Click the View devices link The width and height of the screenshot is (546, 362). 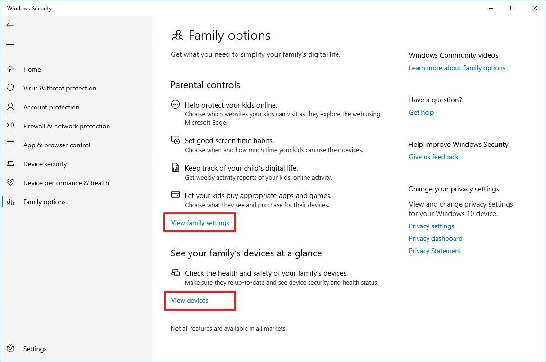190,300
